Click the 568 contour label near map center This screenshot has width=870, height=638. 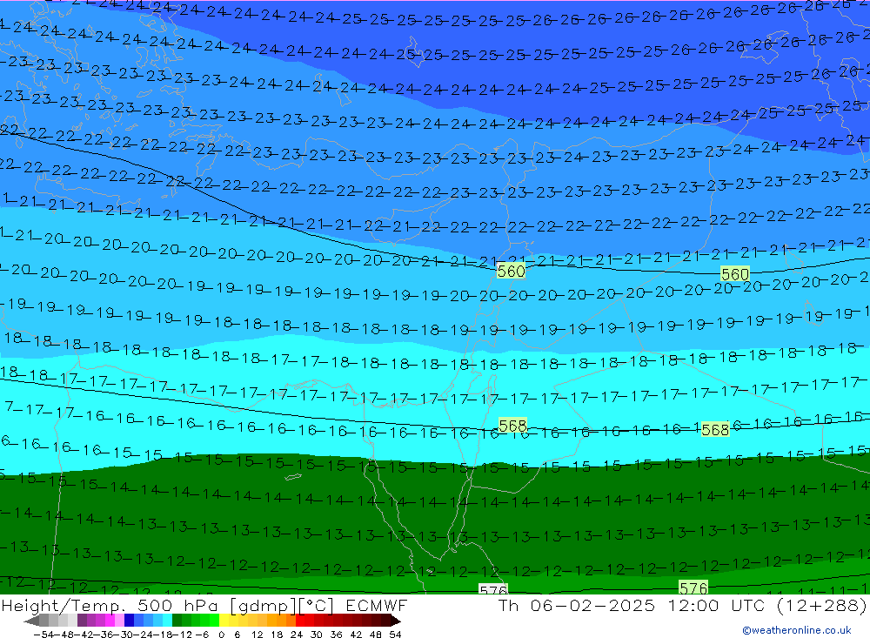pyautogui.click(x=512, y=426)
